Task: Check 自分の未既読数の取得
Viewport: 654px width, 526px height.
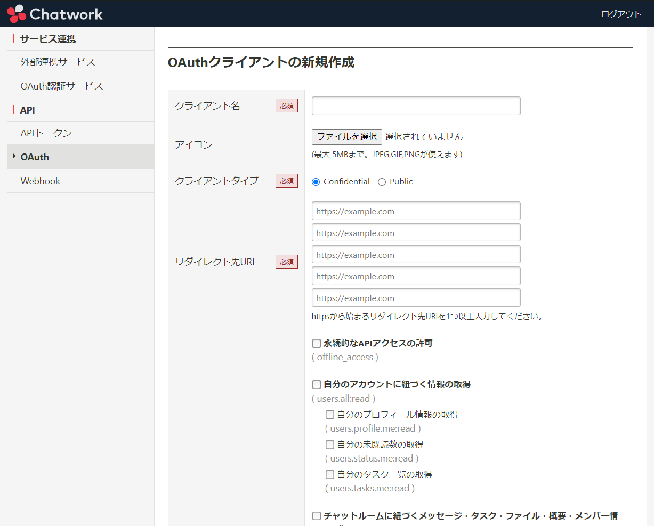Action: [x=330, y=444]
